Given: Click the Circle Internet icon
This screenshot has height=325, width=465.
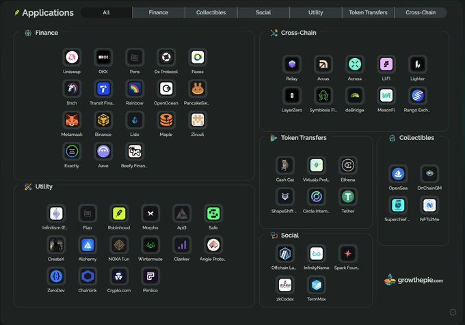Looking at the screenshot, I should point(317,197).
